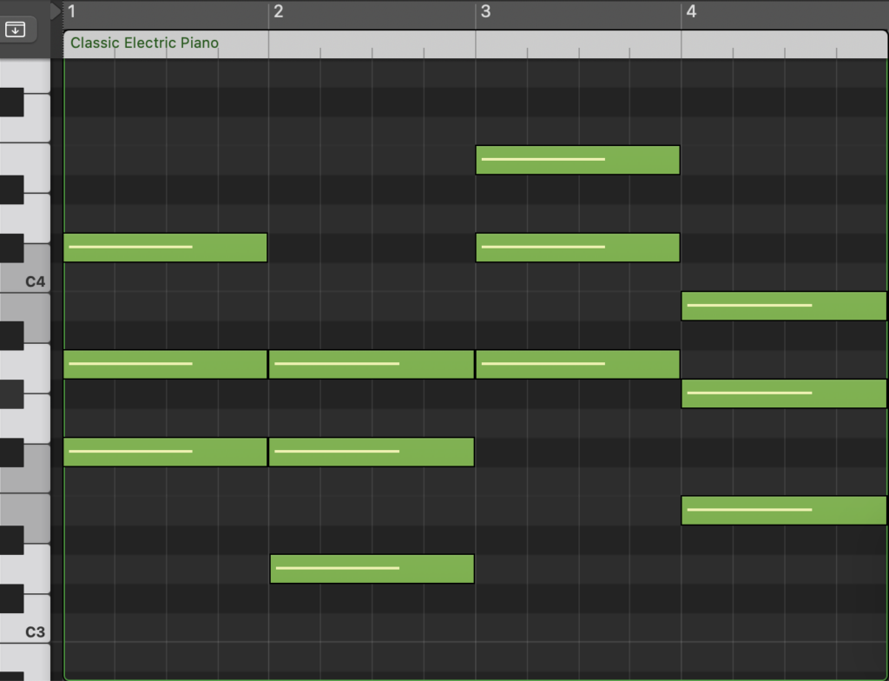Select the middle note in bar 4
Screen dimensions: 889x681
(x=783, y=393)
